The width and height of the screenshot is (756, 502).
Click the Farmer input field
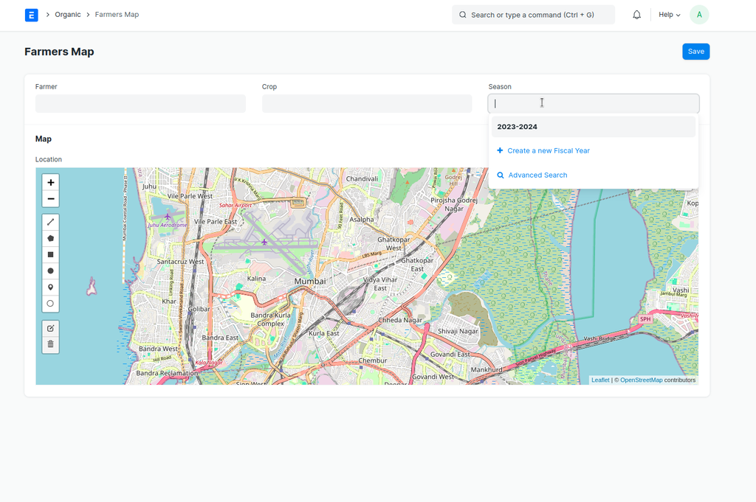140,104
